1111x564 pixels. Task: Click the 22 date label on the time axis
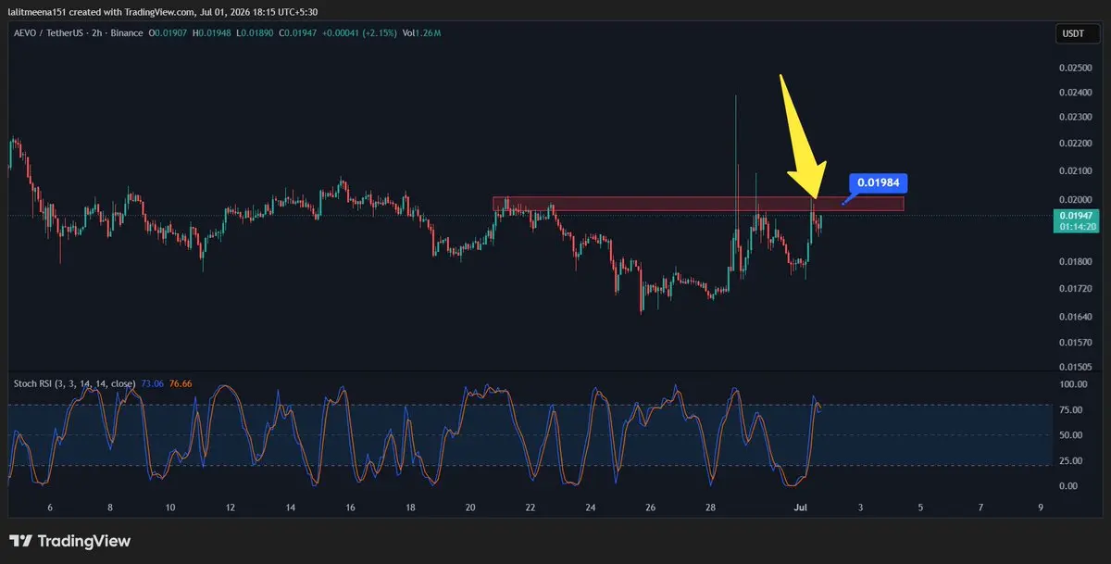530,508
